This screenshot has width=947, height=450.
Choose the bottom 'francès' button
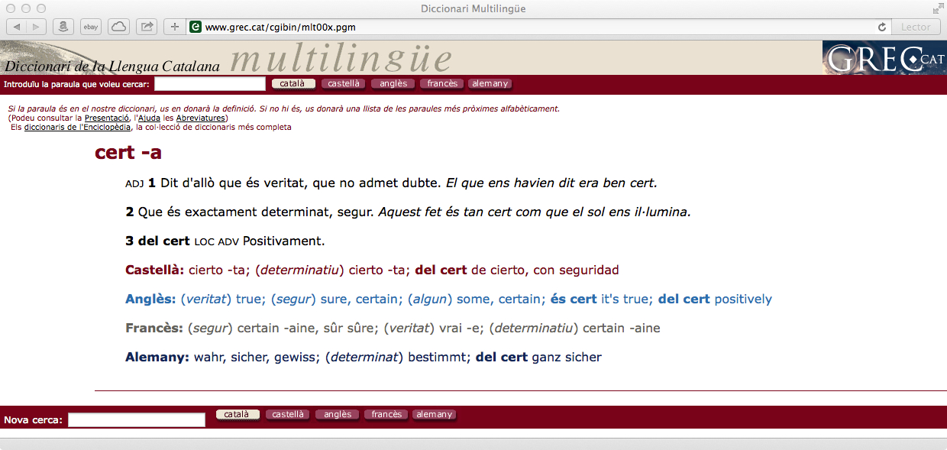click(386, 415)
